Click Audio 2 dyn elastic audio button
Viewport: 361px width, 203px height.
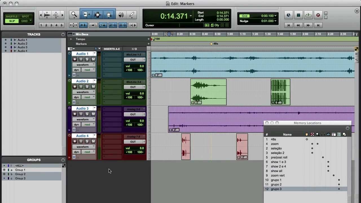pos(76,97)
